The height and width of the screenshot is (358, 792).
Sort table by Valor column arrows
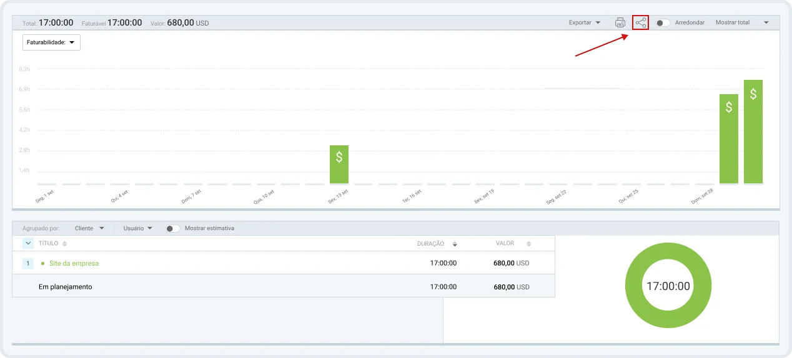[x=528, y=244]
